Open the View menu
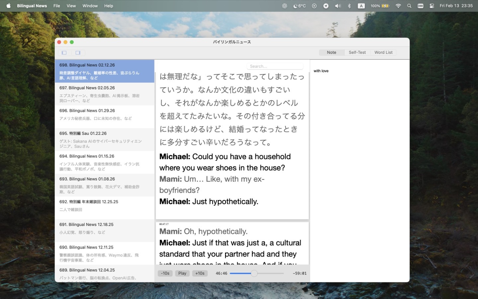The height and width of the screenshot is (299, 478). (71, 6)
